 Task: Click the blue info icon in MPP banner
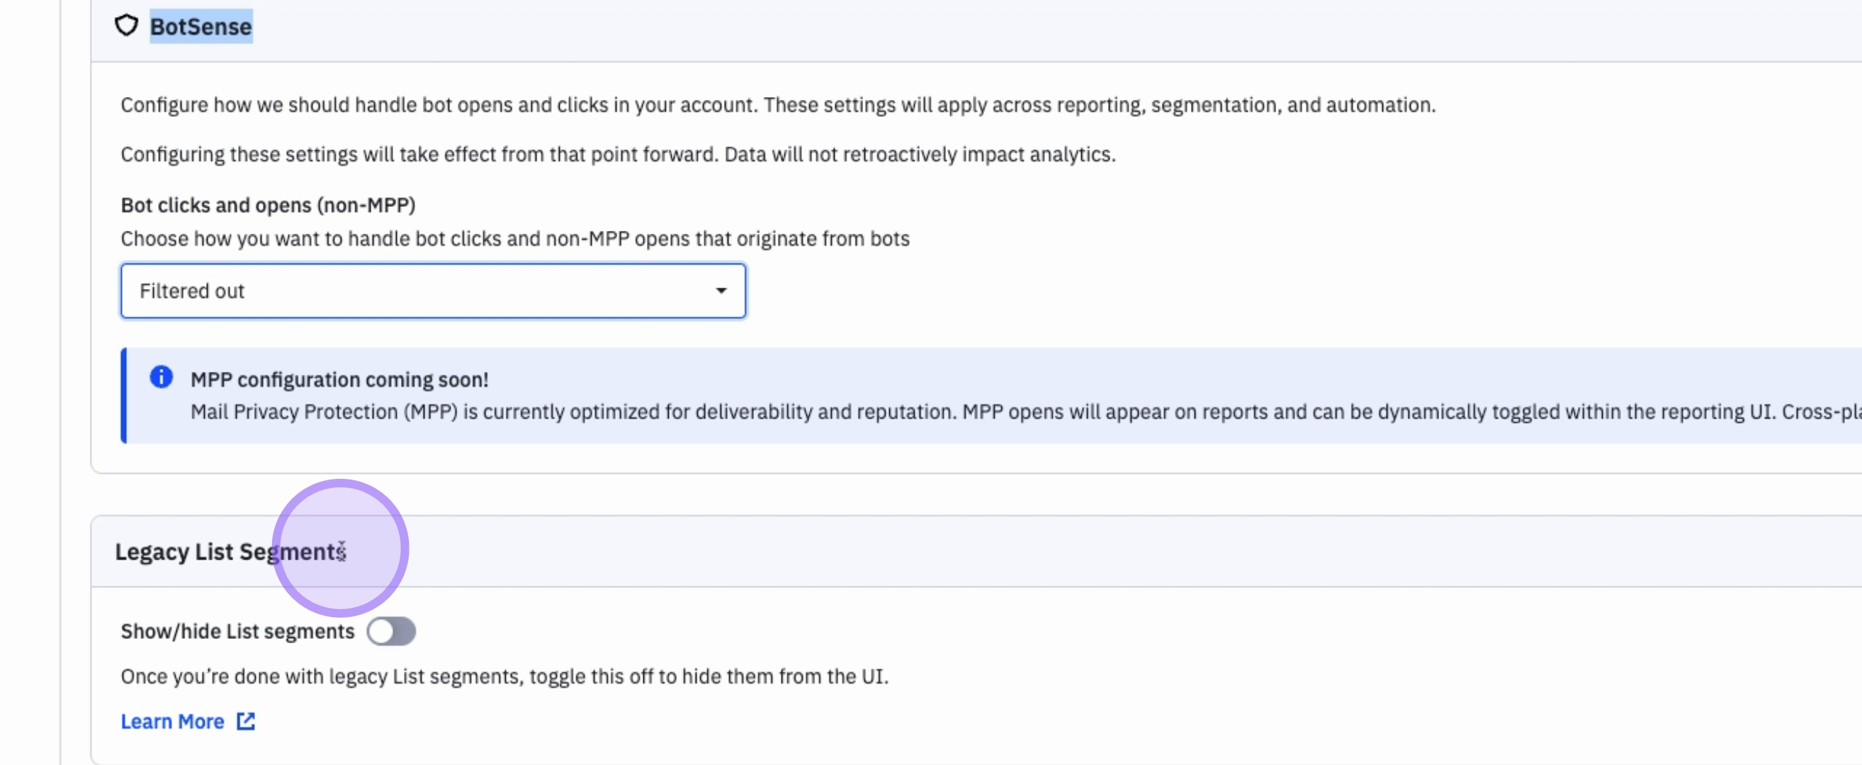pos(162,377)
